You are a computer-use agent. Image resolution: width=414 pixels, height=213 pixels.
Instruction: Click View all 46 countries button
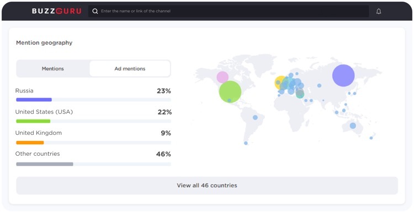(x=207, y=185)
